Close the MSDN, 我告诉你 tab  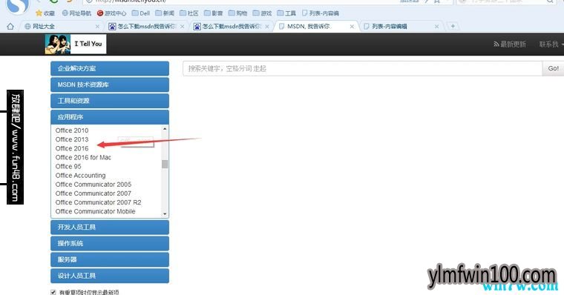(x=352, y=27)
